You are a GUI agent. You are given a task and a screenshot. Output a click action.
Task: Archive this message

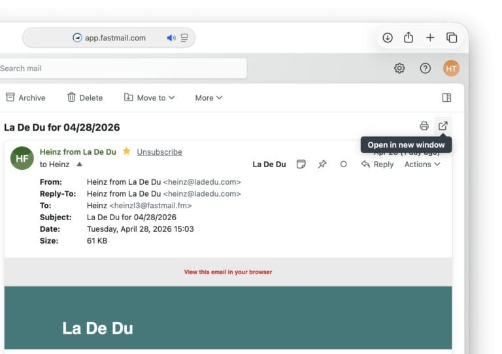click(x=25, y=97)
